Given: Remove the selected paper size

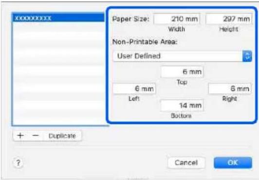Looking at the screenshot, I should pos(36,136).
